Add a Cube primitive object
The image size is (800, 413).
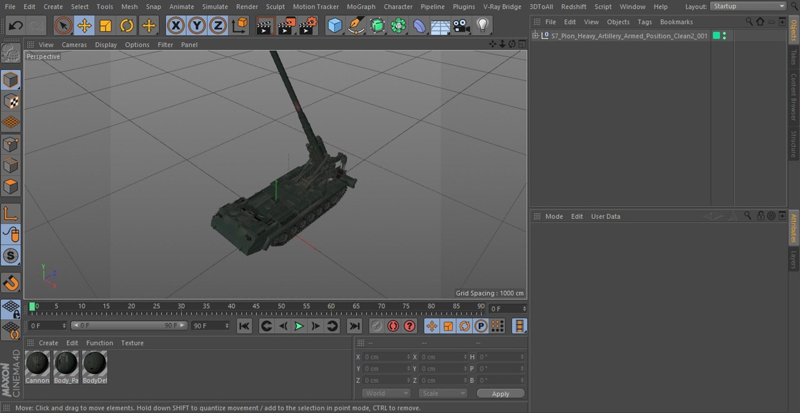335,26
